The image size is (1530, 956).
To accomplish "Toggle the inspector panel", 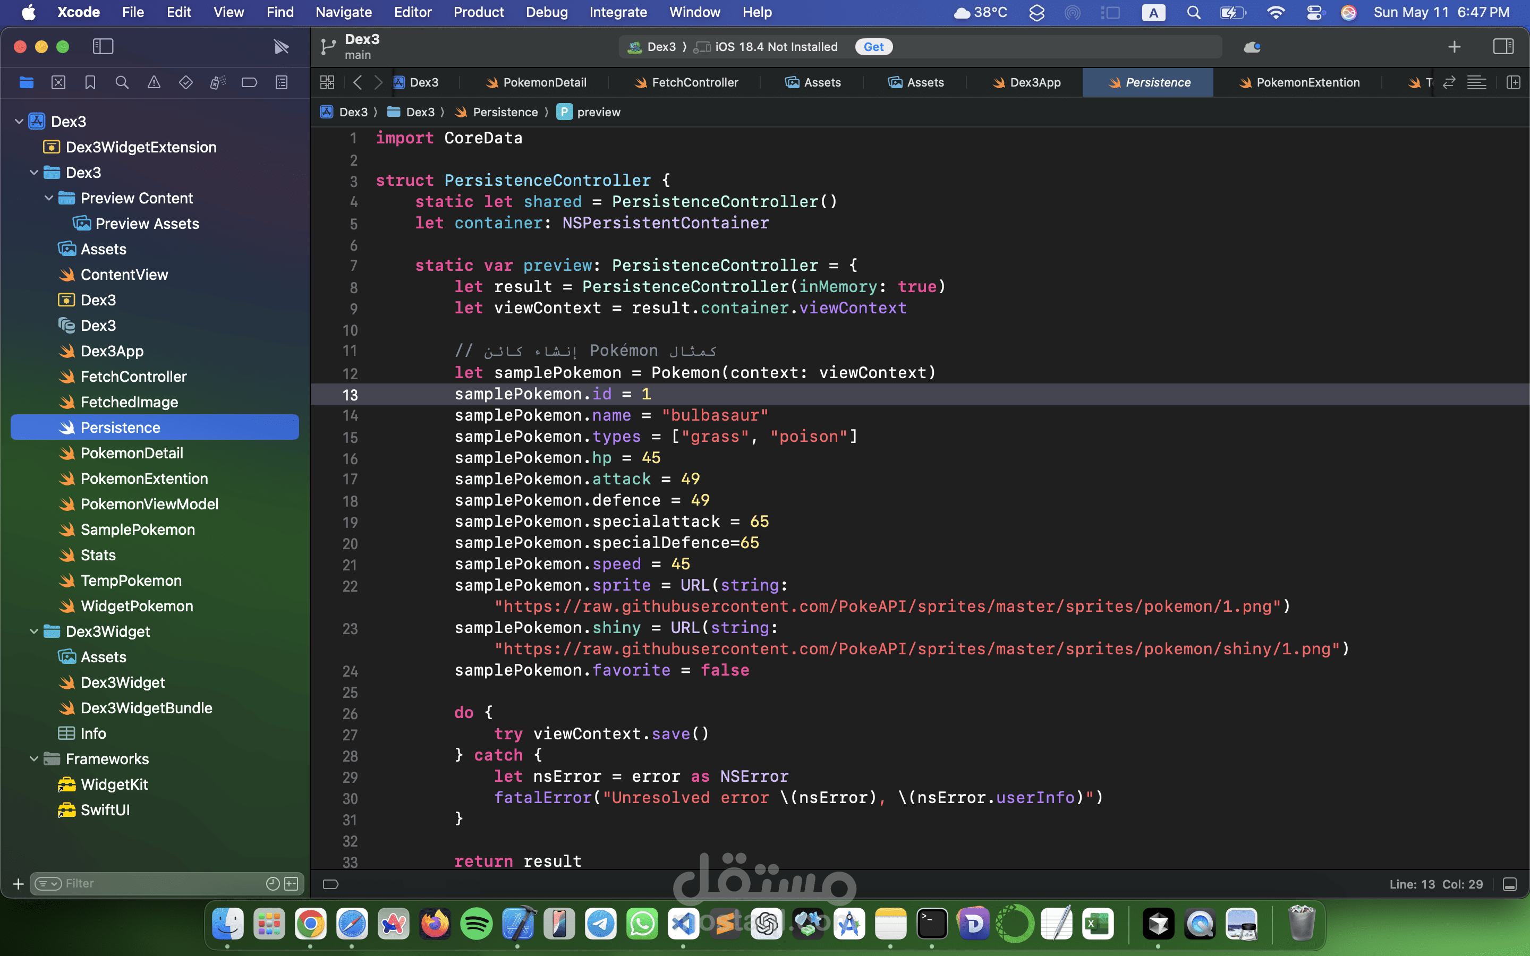I will [x=1503, y=46].
